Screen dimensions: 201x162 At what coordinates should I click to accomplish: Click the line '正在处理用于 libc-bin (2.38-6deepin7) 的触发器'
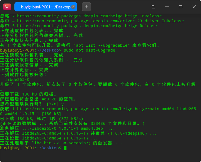pyautogui.click(x=61, y=143)
